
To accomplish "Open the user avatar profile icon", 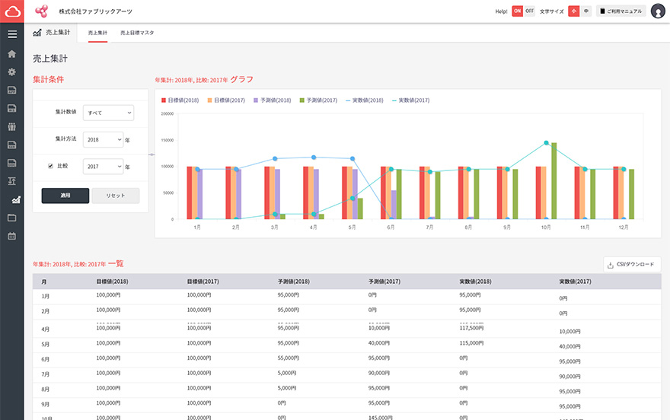I will point(658,11).
